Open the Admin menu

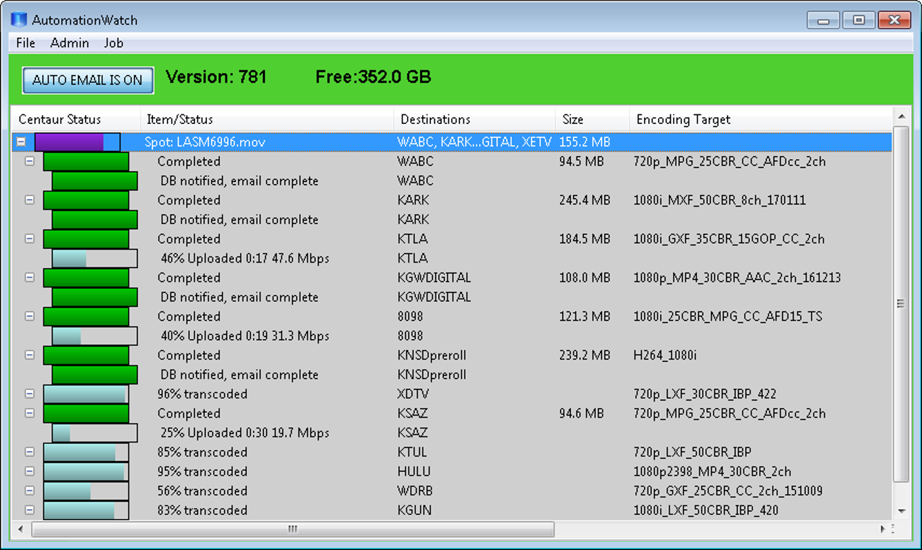[70, 43]
